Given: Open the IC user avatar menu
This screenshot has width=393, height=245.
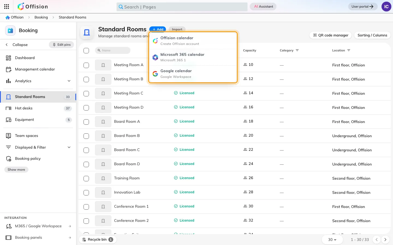Looking at the screenshot, I should tap(386, 7).
